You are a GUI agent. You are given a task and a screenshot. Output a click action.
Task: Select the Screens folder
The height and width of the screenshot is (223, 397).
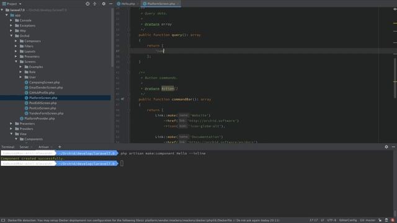click(x=30, y=62)
